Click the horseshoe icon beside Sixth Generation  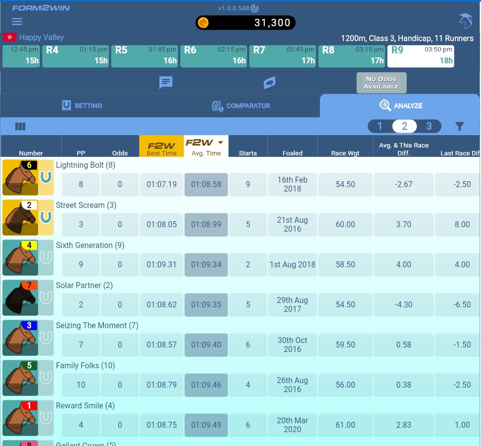tap(45, 257)
